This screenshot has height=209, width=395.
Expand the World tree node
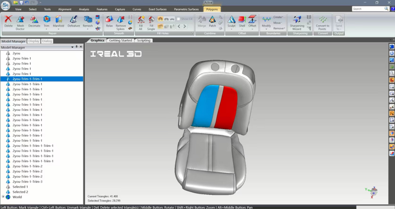coord(3,197)
